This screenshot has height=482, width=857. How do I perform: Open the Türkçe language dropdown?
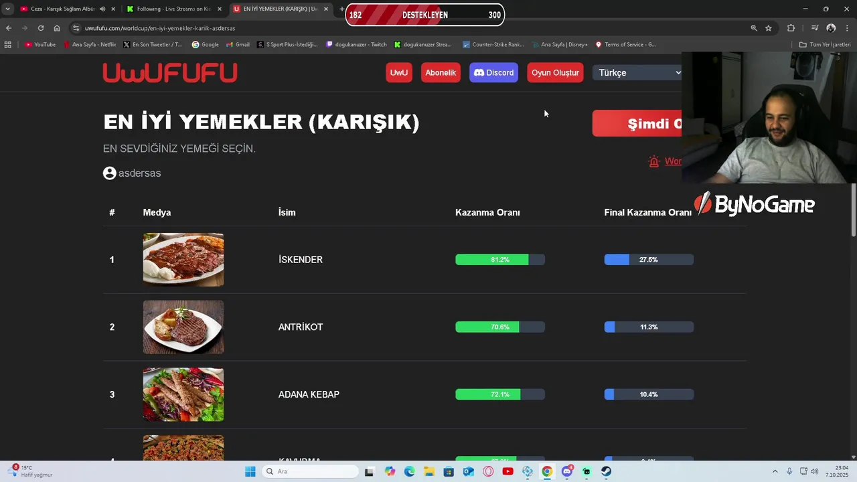point(637,72)
